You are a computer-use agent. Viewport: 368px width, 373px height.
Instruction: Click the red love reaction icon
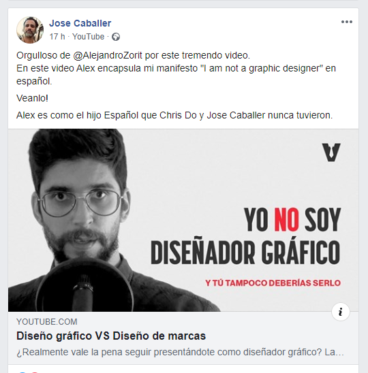(34, 372)
